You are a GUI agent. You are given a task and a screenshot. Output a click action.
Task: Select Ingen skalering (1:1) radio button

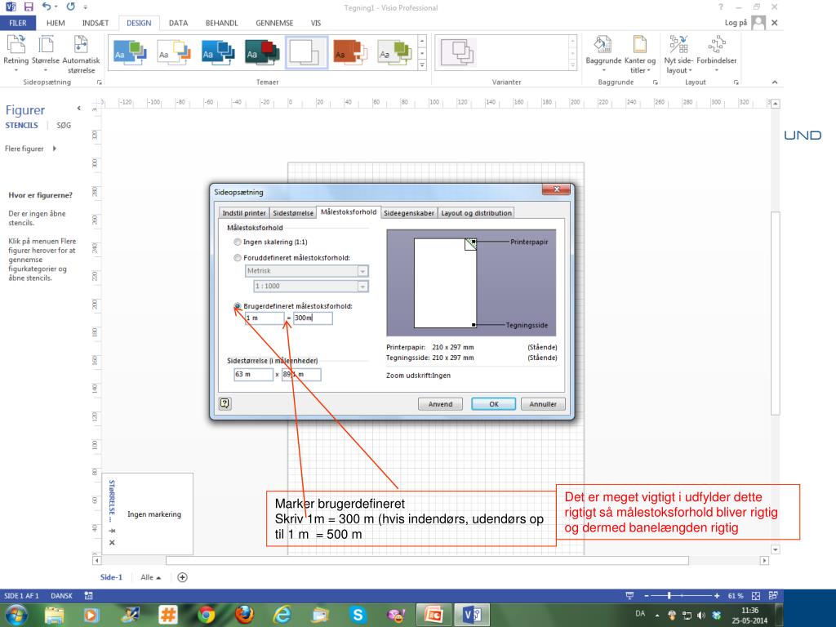point(238,242)
